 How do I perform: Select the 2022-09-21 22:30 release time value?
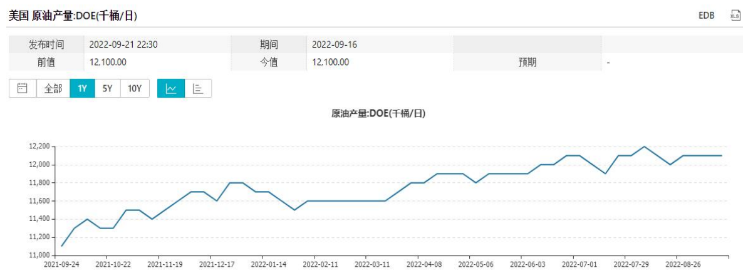click(123, 44)
